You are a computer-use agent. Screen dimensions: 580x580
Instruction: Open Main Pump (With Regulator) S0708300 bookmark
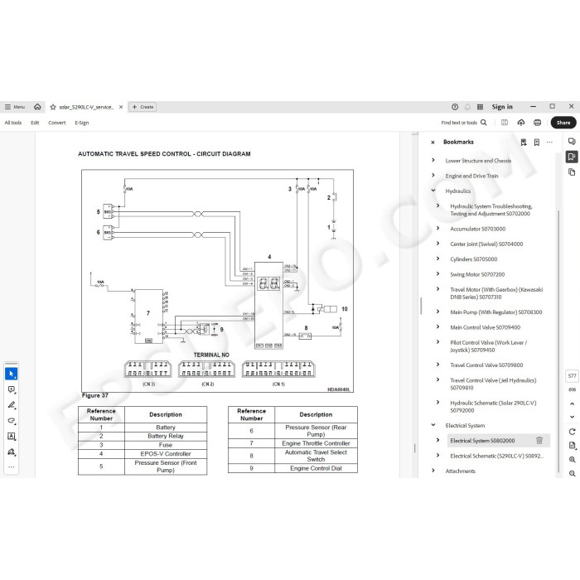(495, 312)
